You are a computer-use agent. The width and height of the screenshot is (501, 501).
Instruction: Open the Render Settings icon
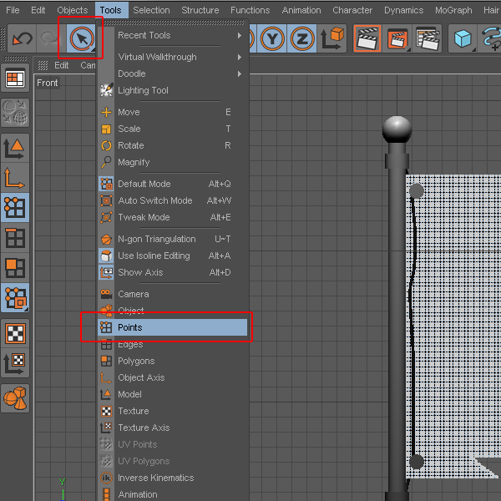point(428,38)
